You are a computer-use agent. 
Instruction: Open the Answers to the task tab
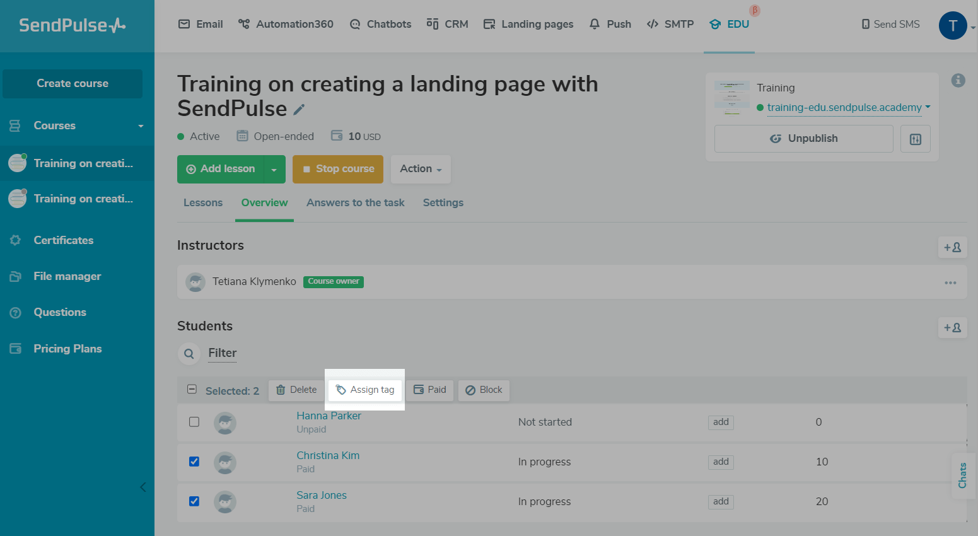tap(355, 203)
